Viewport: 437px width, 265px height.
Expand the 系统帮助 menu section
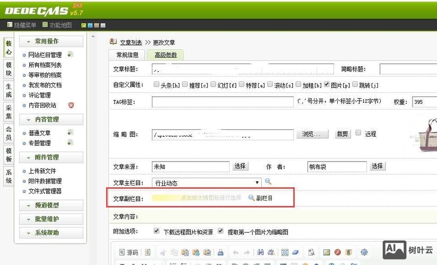pos(51,233)
